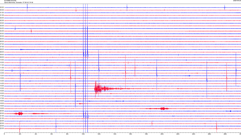Click the 12:00 row time label

pyautogui.click(x=2, y=70)
